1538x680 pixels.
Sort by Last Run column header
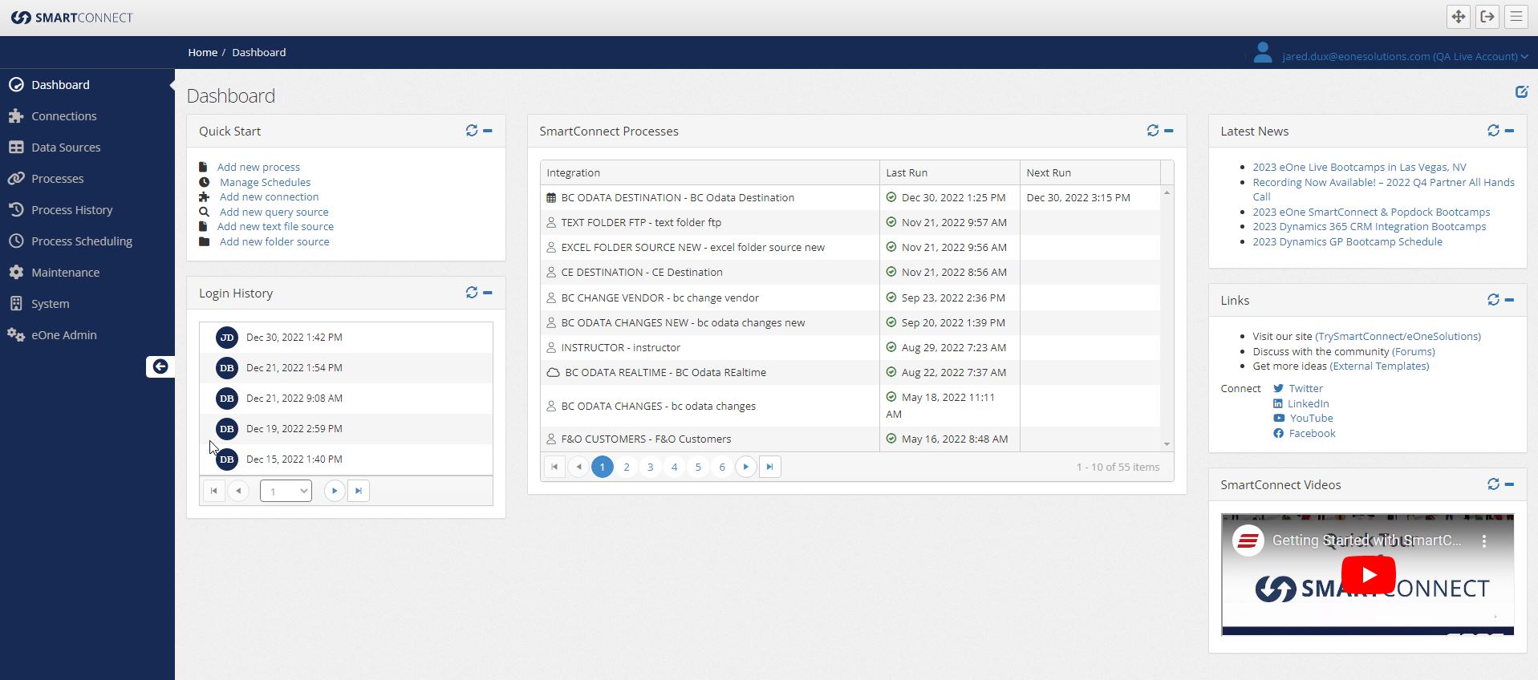(949, 172)
